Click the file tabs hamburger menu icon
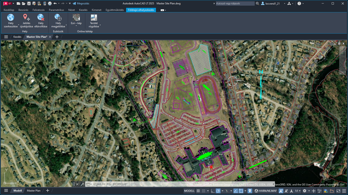This screenshot has height=195, width=348. (x=6, y=37)
